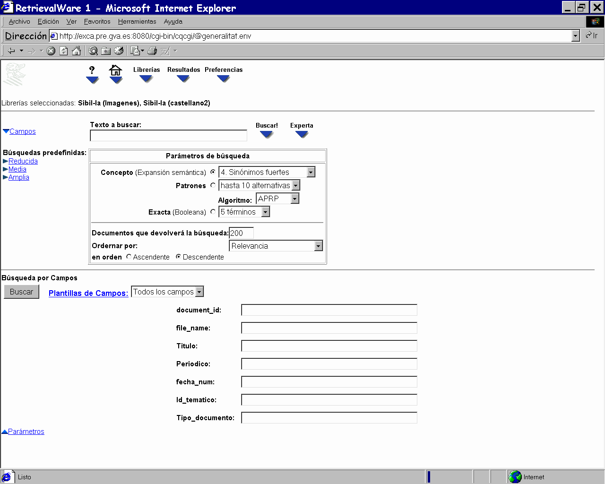
Task: Click the browser Back arrow button
Action: pyautogui.click(x=11, y=51)
